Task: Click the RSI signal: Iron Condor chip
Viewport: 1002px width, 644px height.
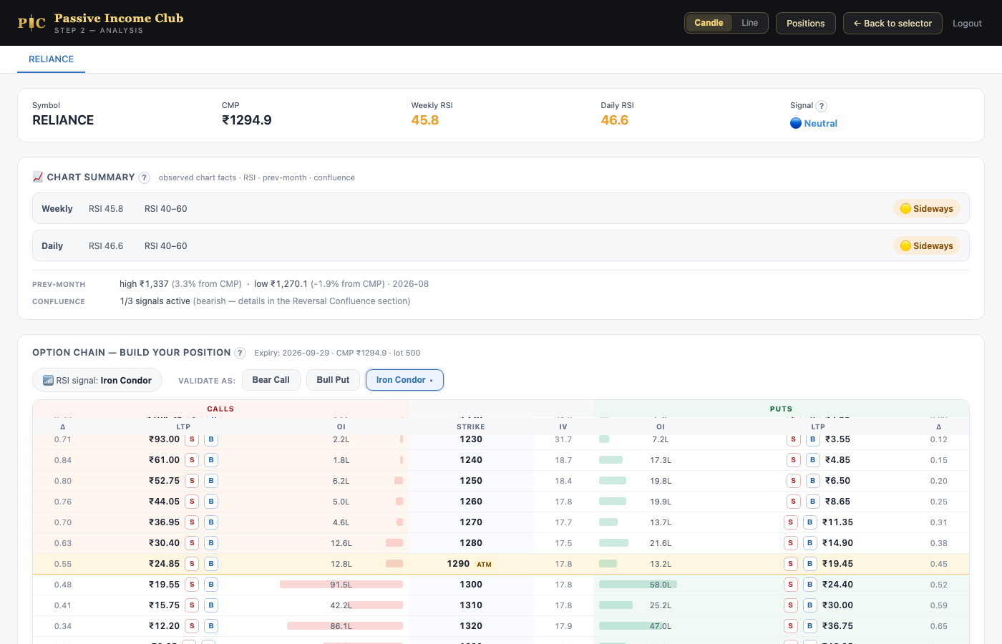Action: click(97, 381)
